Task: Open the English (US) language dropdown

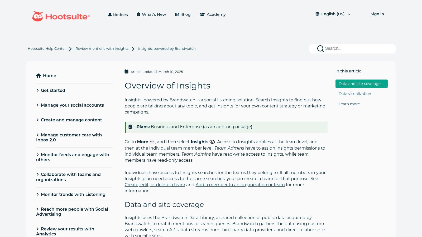Action: pos(333,14)
